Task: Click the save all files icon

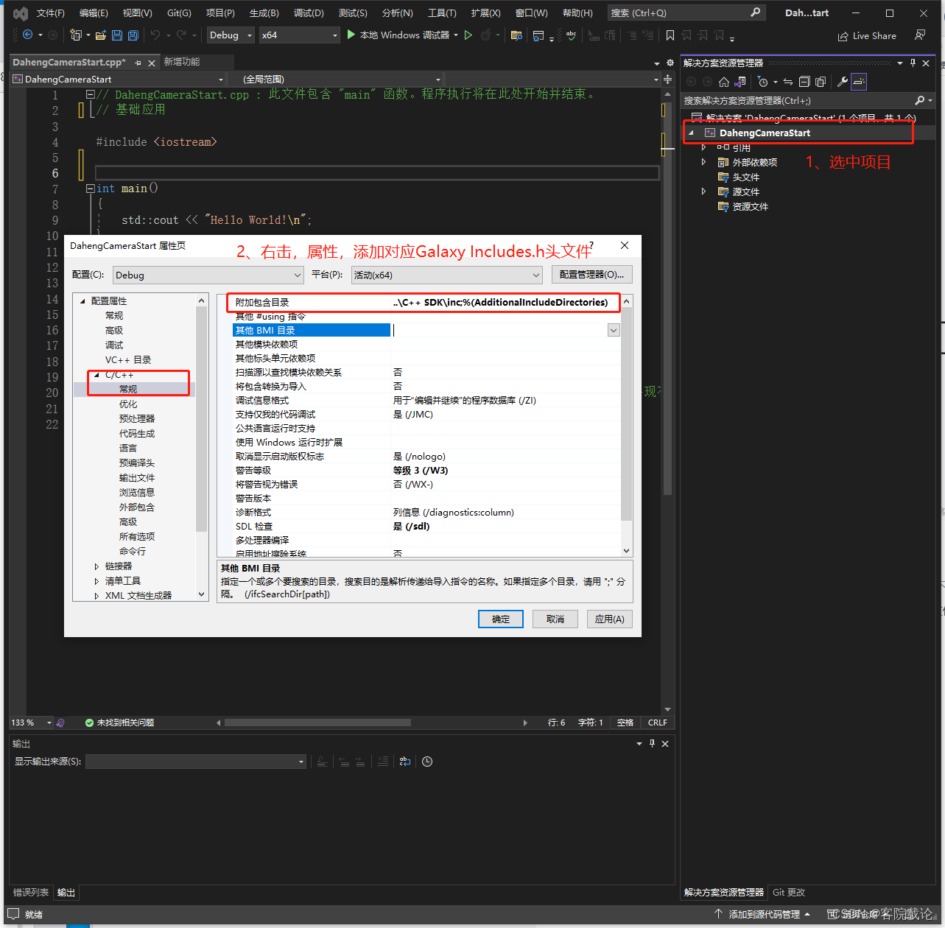Action: click(133, 35)
